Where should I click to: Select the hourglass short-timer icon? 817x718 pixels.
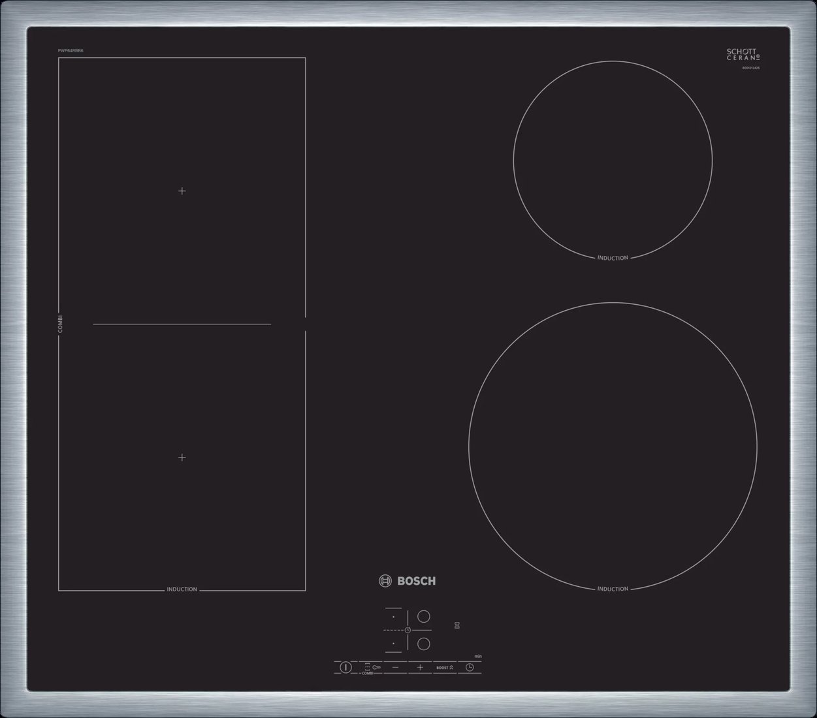[457, 625]
